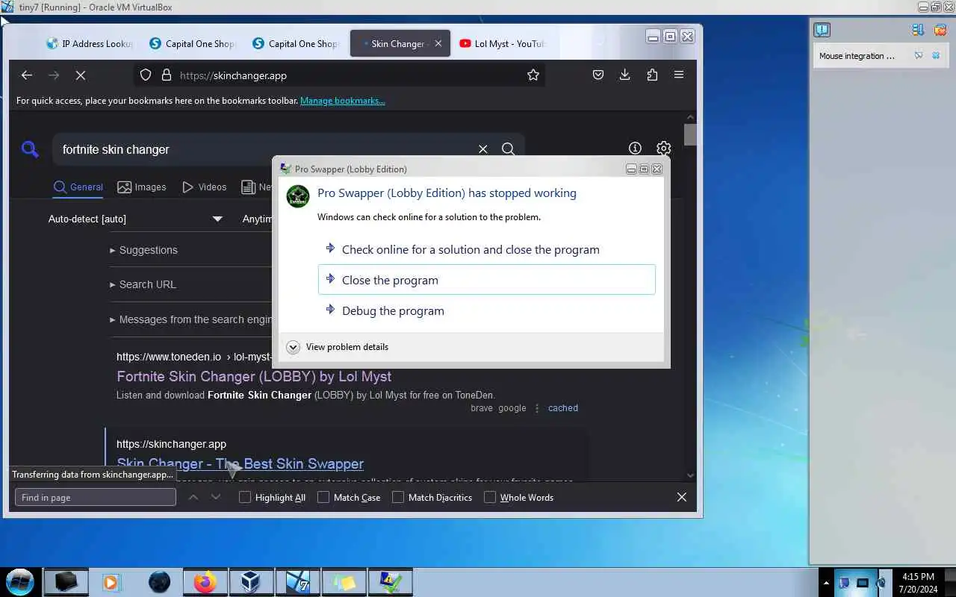Image resolution: width=956 pixels, height=597 pixels.
Task: Open the taskbar clock showing 4:15 PM
Action: tap(919, 582)
